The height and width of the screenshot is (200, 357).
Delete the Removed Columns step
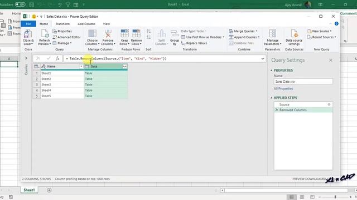pyautogui.click(x=277, y=110)
